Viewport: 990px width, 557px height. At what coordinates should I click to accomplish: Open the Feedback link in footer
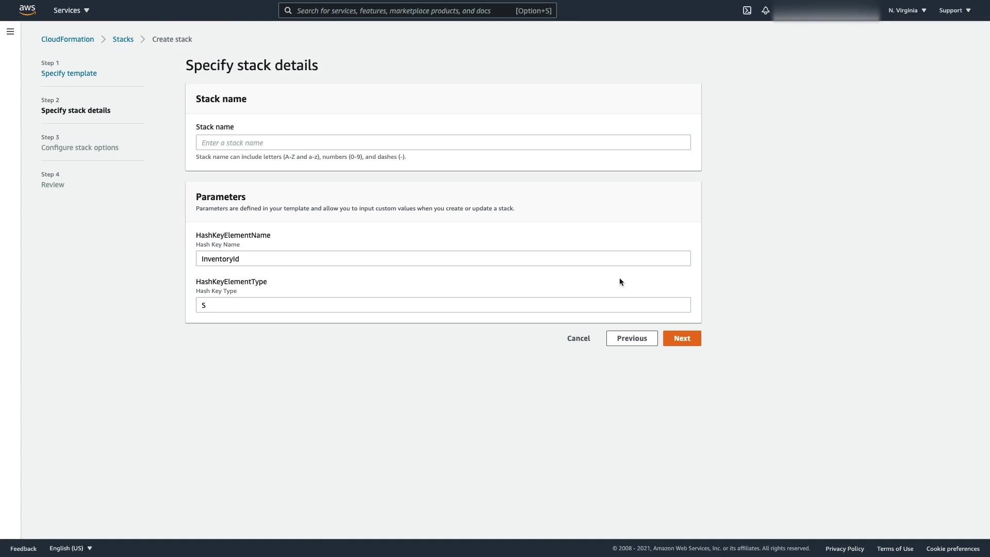[x=23, y=548]
